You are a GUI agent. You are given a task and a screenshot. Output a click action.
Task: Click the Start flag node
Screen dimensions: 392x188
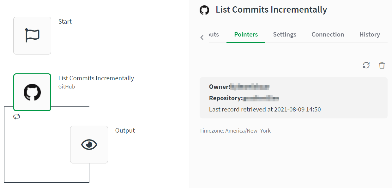(x=32, y=36)
